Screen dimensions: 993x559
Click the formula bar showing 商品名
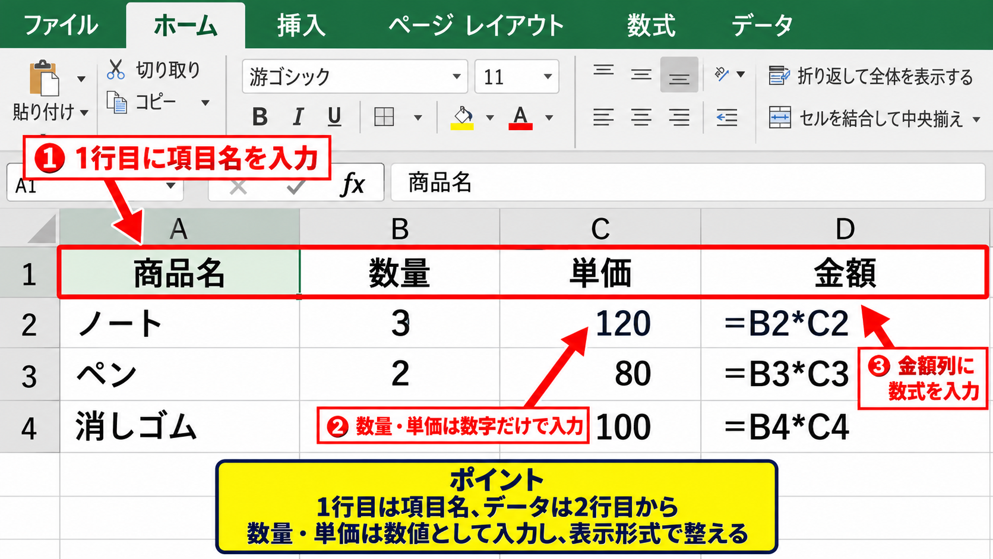click(688, 182)
